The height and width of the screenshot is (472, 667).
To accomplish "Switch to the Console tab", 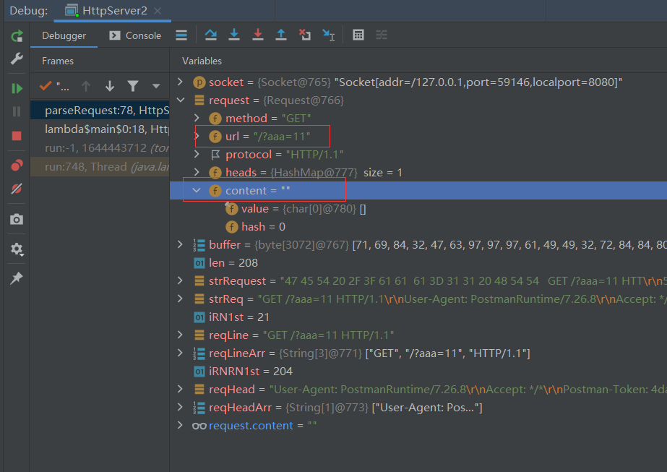I will coord(135,35).
